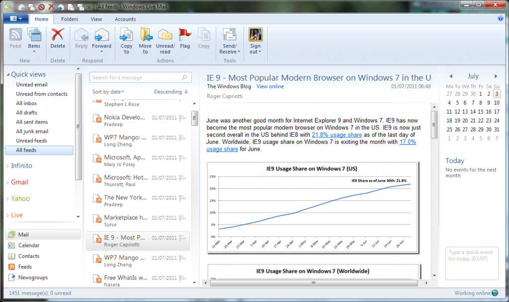Click the Unread/read envelope icon
509x302 pixels.
165,36
